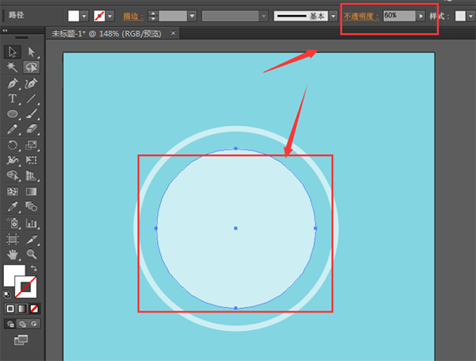
Task: Open the fill color dropdown arrow
Action: pos(84,16)
